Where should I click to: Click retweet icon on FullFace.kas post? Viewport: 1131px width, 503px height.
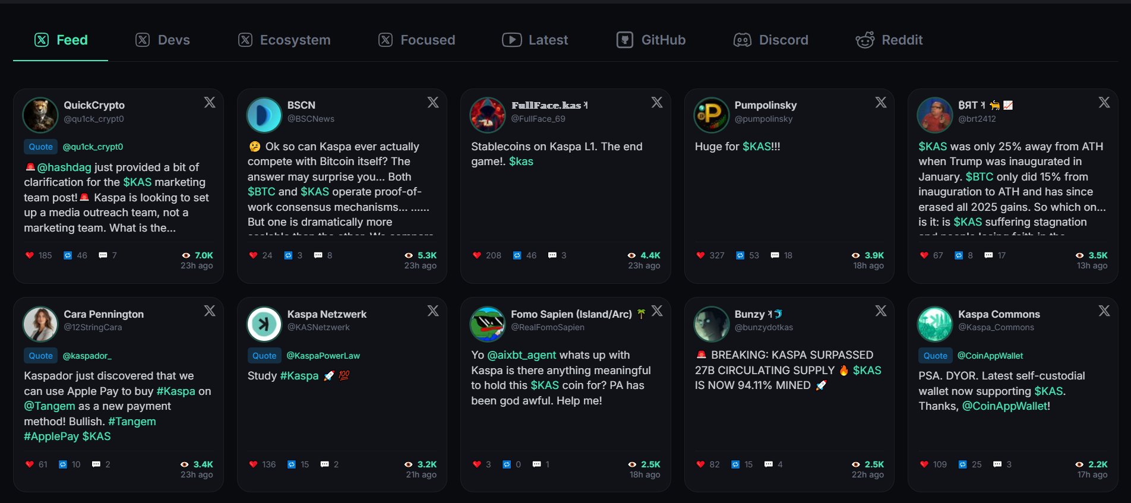(517, 255)
